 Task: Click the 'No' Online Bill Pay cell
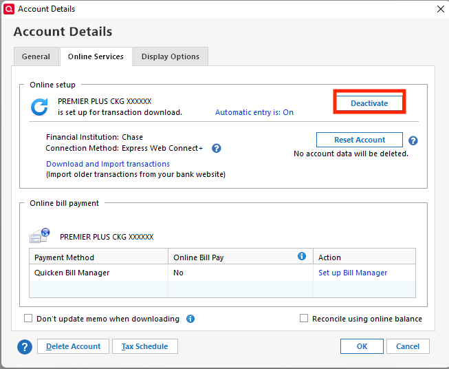click(x=241, y=273)
